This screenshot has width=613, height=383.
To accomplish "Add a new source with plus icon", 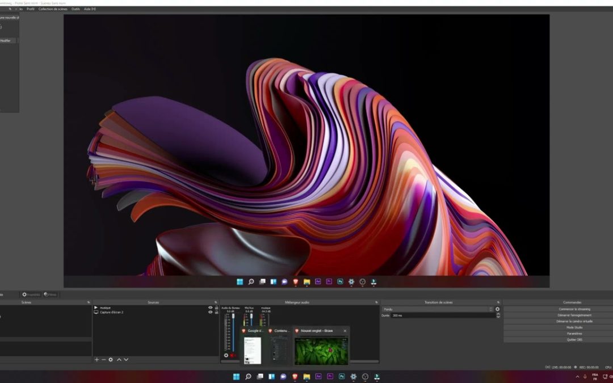I will point(96,360).
